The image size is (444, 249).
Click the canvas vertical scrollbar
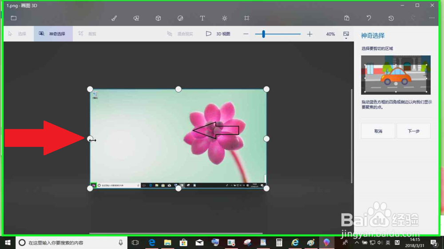[x=352, y=136]
